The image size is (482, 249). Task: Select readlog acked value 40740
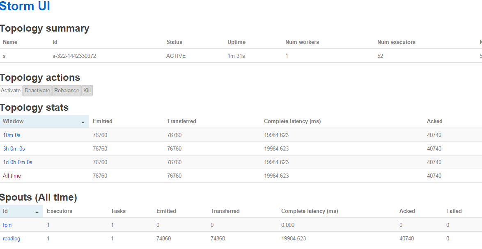click(407, 239)
